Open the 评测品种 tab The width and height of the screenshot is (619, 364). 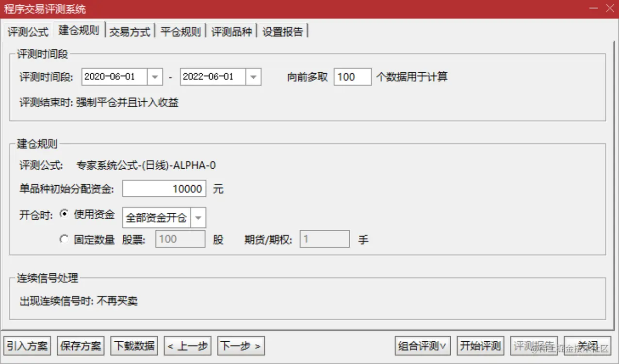click(x=232, y=32)
